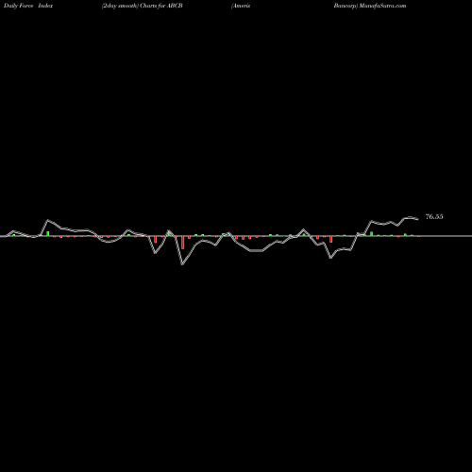Click the '(2day smooth) Charts for ABCB' text
The width and height of the screenshot is (472, 472).
[143, 6]
